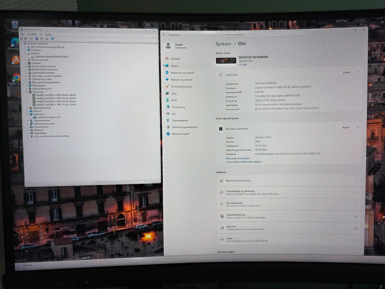Open the Papirkurv recycle bin desktop icon
The width and height of the screenshot is (385, 289).
14,26
